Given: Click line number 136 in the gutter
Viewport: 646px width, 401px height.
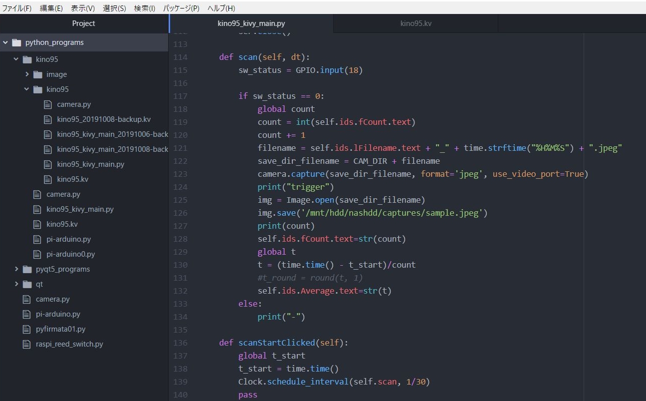Looking at the screenshot, I should tap(180, 343).
